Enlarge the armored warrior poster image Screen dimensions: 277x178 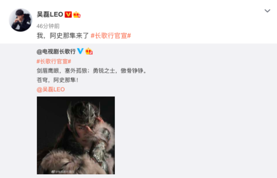tap(76, 135)
